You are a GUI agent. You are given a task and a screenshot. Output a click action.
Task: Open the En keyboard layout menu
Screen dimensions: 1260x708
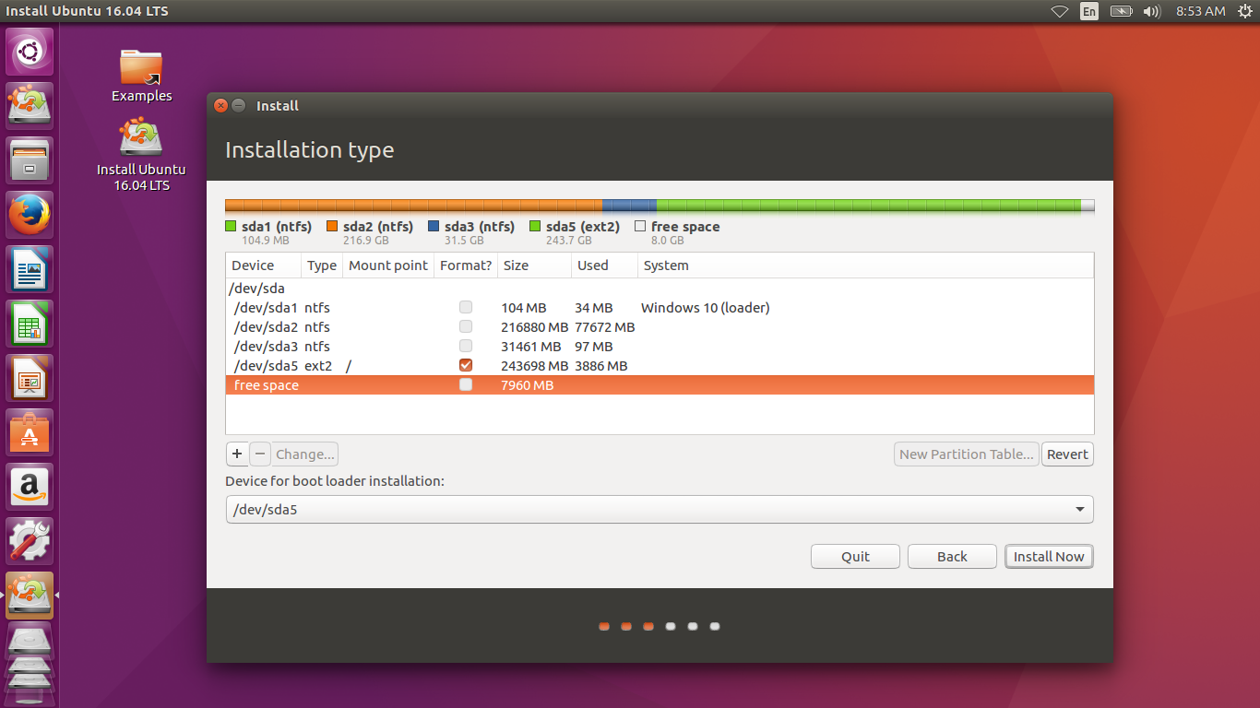tap(1089, 11)
